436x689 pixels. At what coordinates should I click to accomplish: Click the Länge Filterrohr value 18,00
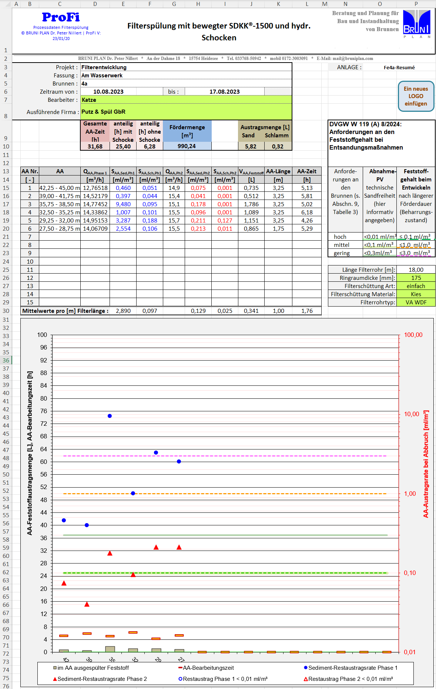416,270
